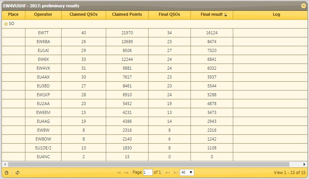The image size is (309, 179).
Task: Click the refresh grid icon
Action: coord(17,172)
